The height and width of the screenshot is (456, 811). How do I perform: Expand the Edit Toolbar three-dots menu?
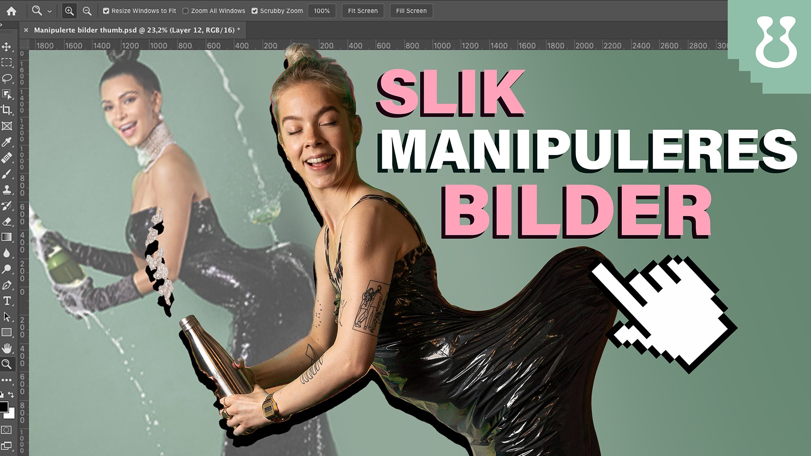click(x=7, y=380)
